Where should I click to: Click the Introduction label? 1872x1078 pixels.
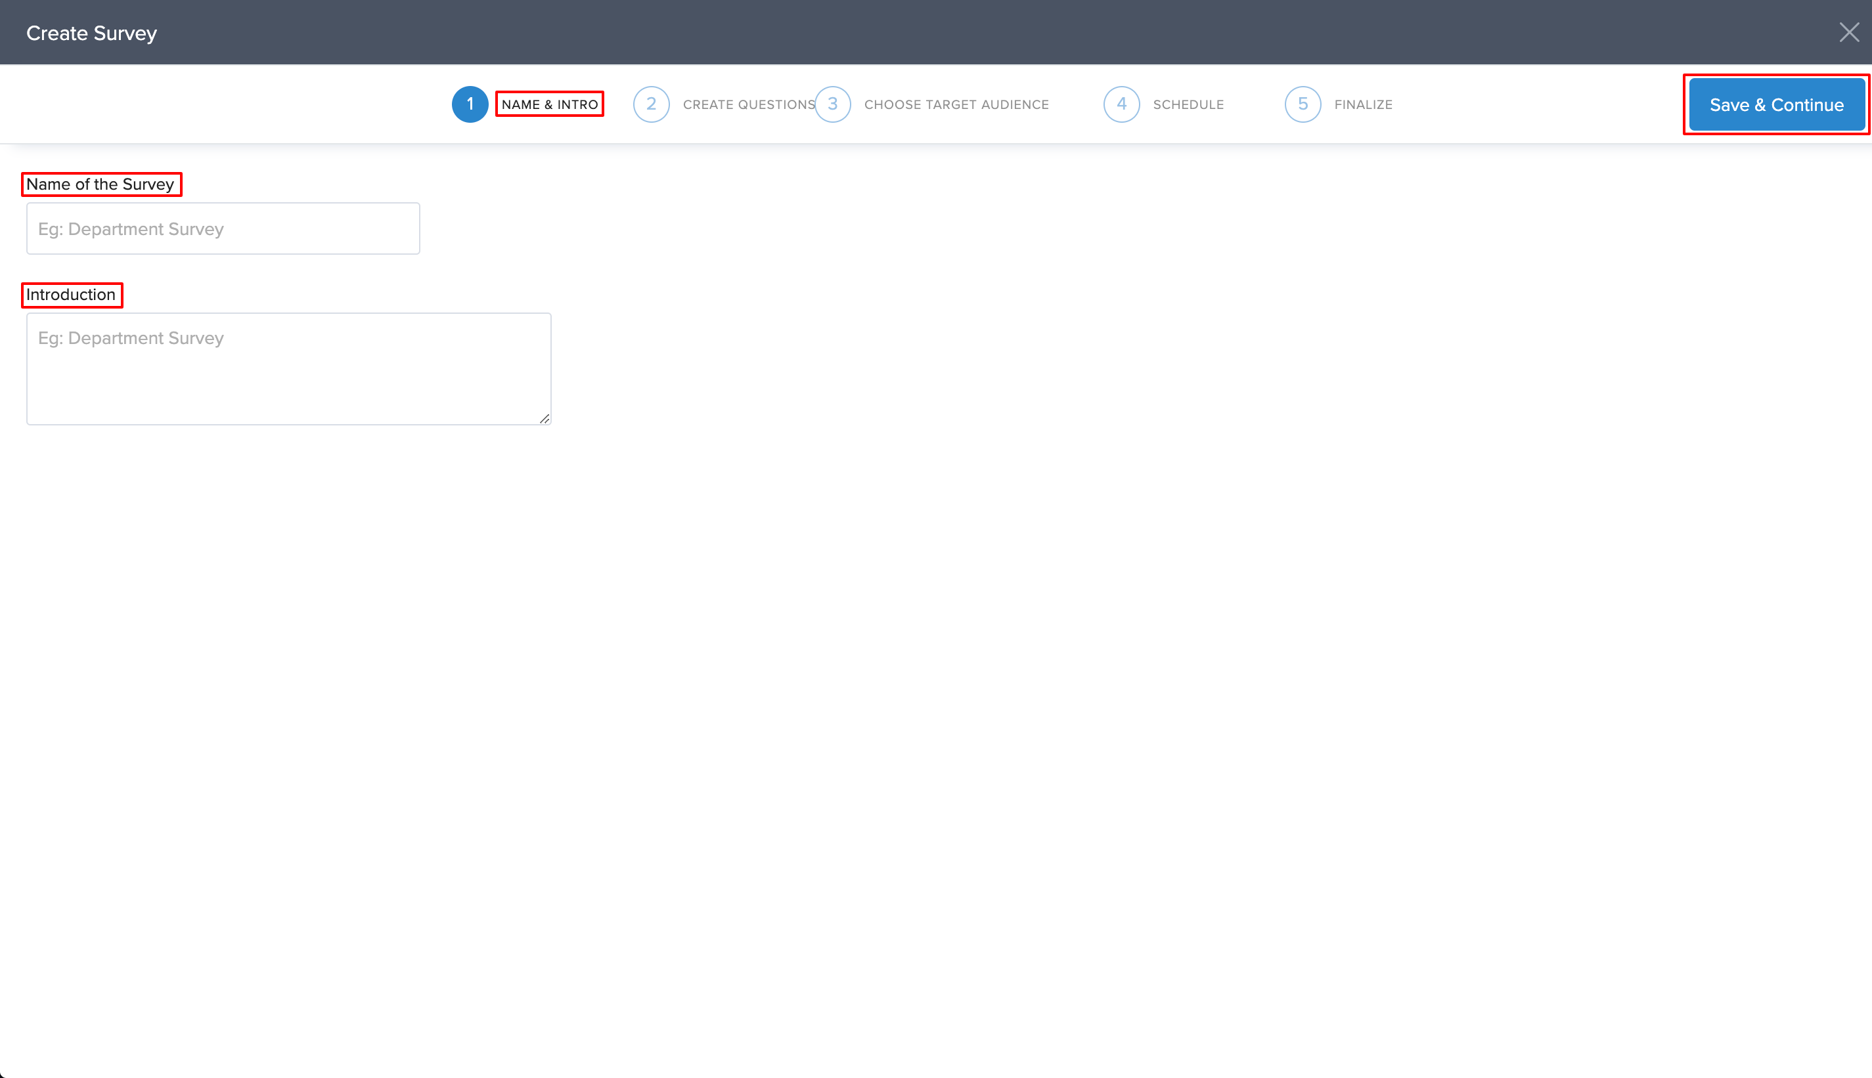(71, 295)
